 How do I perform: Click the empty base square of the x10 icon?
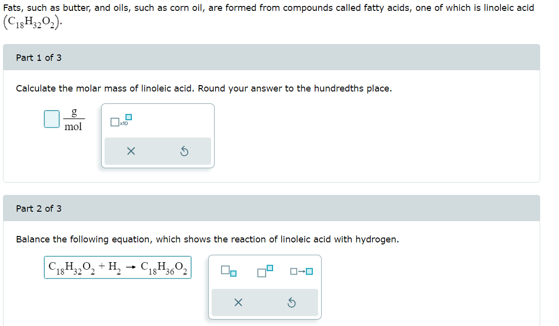point(114,122)
